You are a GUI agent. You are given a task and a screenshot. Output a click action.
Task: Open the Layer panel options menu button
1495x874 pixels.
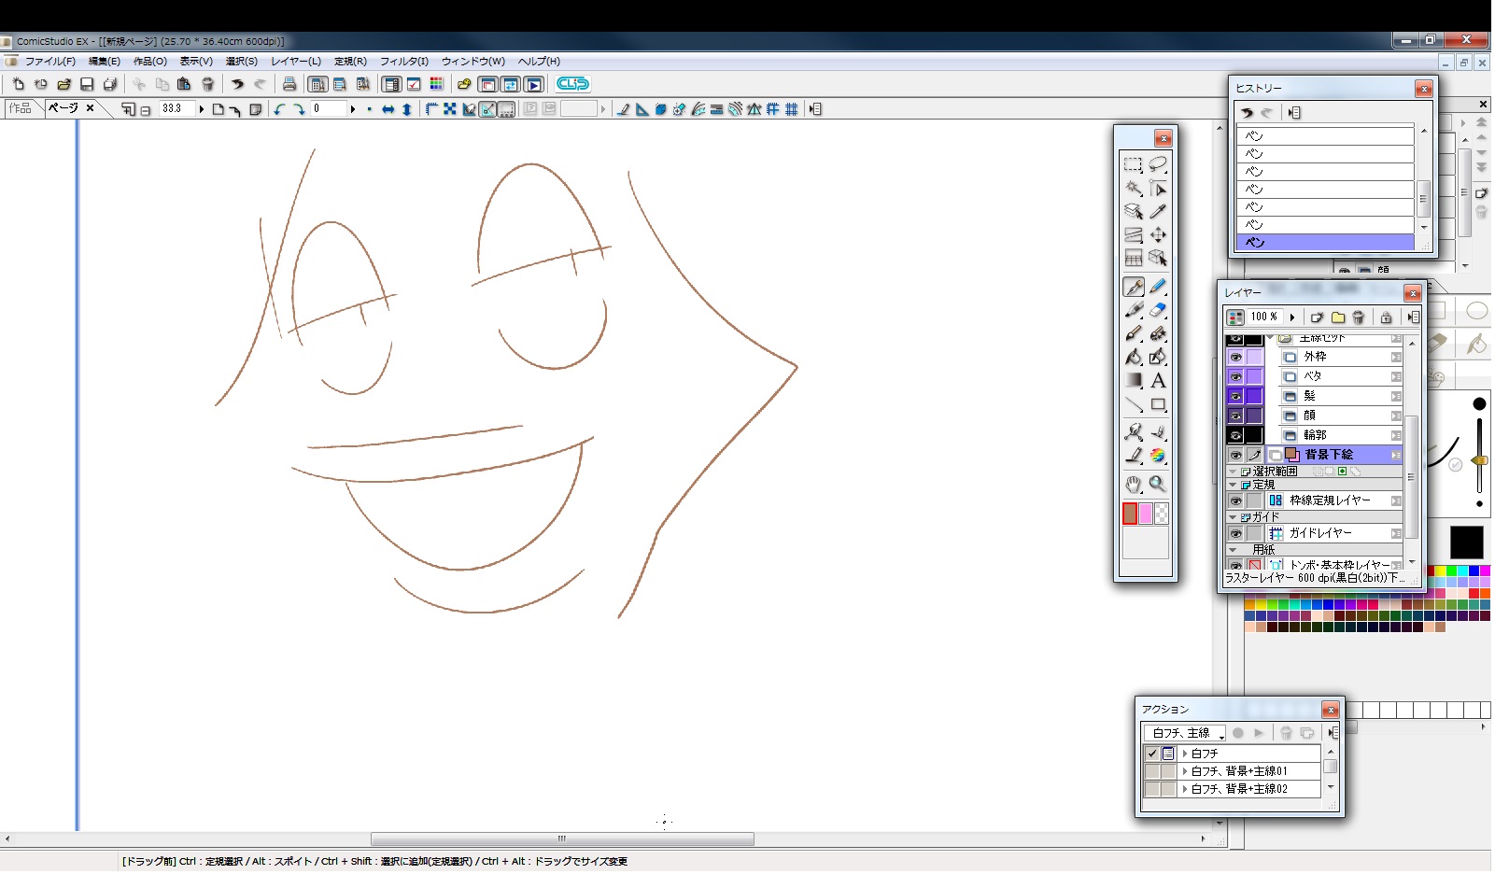(1413, 317)
